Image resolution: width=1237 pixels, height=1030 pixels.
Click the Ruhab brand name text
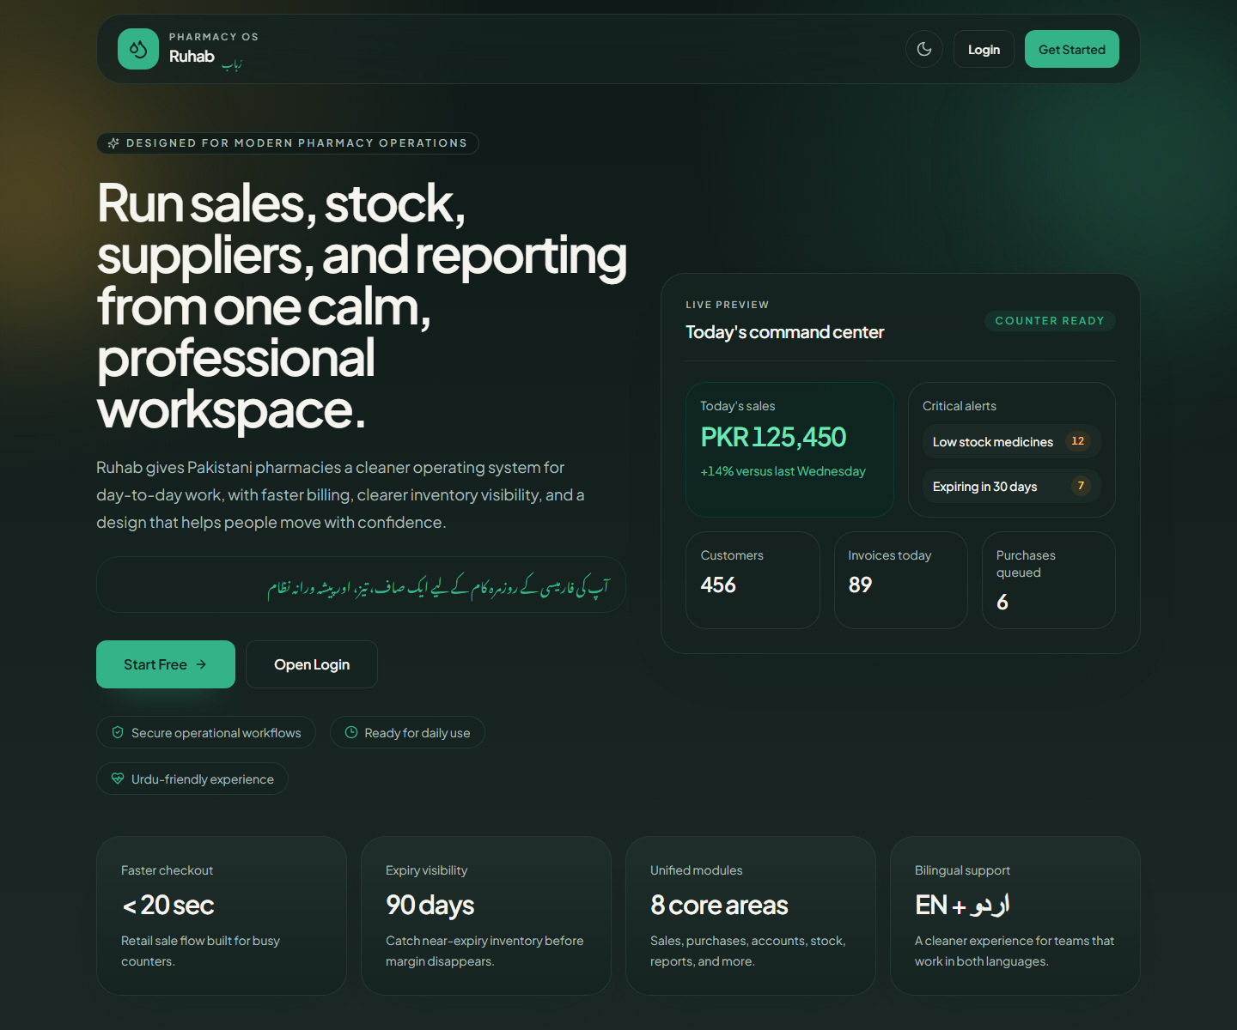pyautogui.click(x=192, y=57)
